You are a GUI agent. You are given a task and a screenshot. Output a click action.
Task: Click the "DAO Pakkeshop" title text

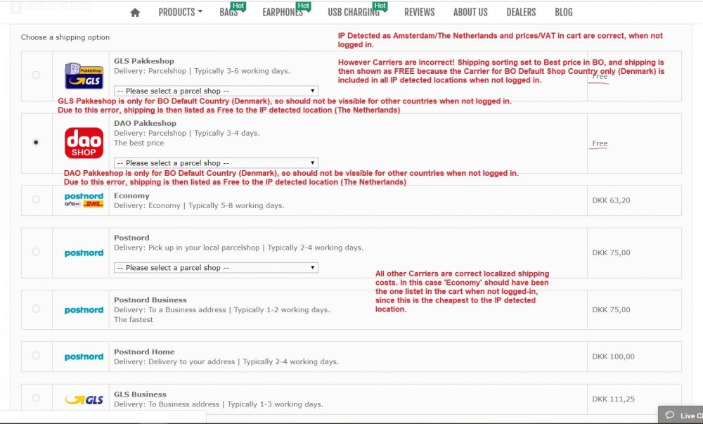coord(145,123)
